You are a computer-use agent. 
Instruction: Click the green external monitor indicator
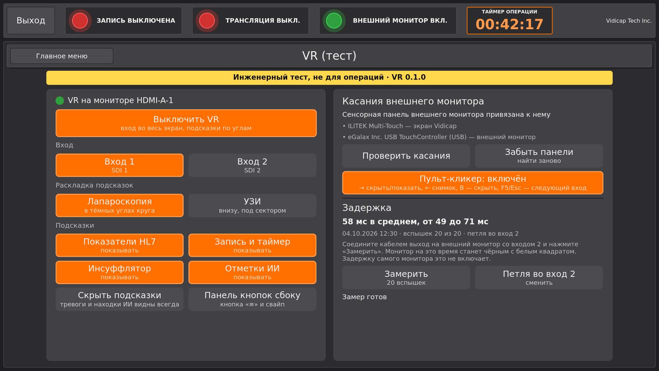click(334, 21)
